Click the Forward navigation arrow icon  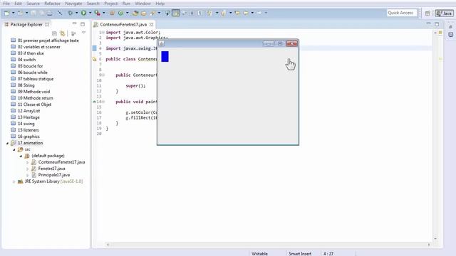point(259,13)
